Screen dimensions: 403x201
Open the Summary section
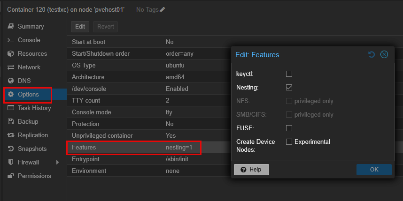pos(35,26)
